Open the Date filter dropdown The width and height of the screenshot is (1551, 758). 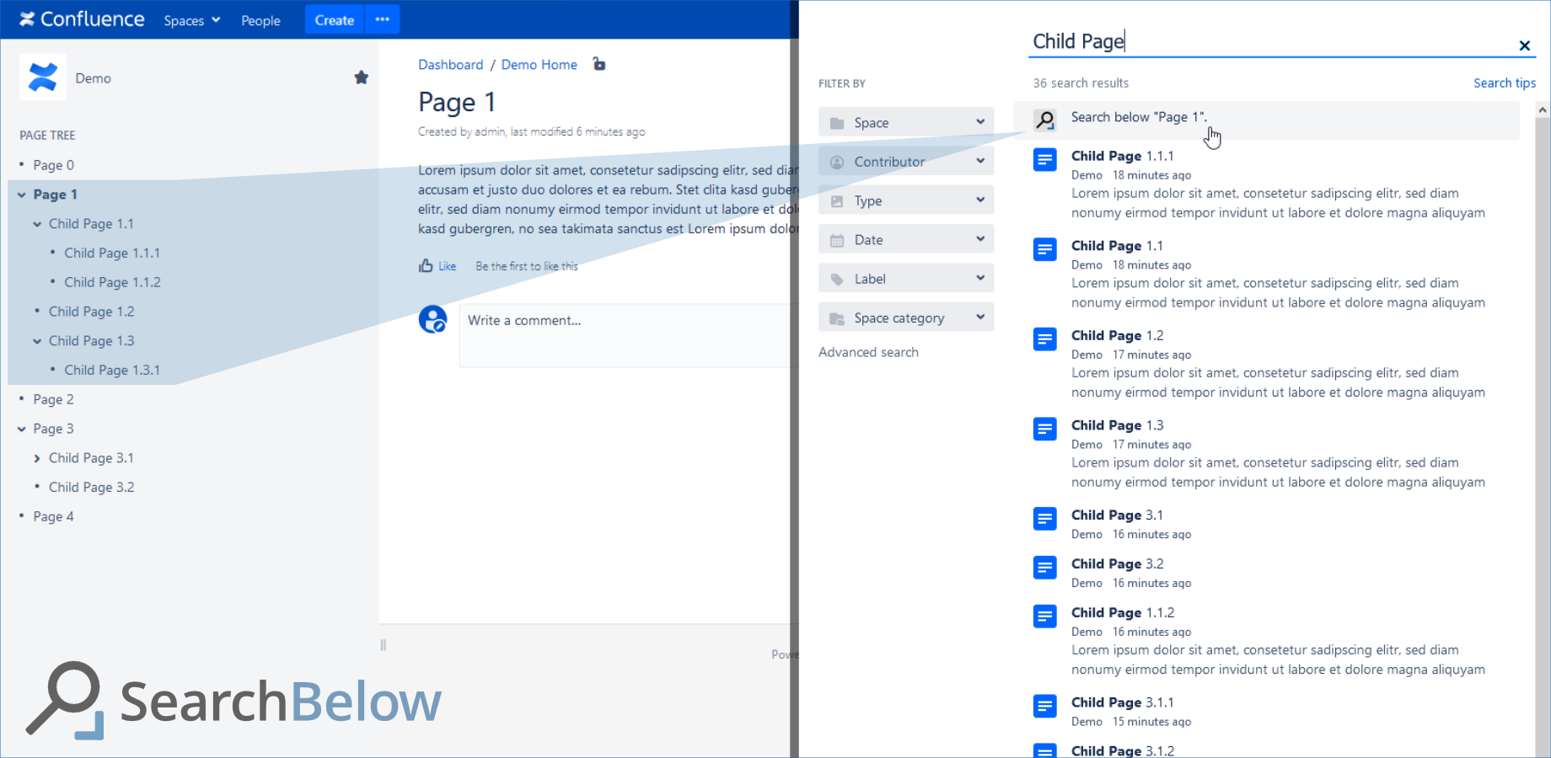click(x=906, y=240)
